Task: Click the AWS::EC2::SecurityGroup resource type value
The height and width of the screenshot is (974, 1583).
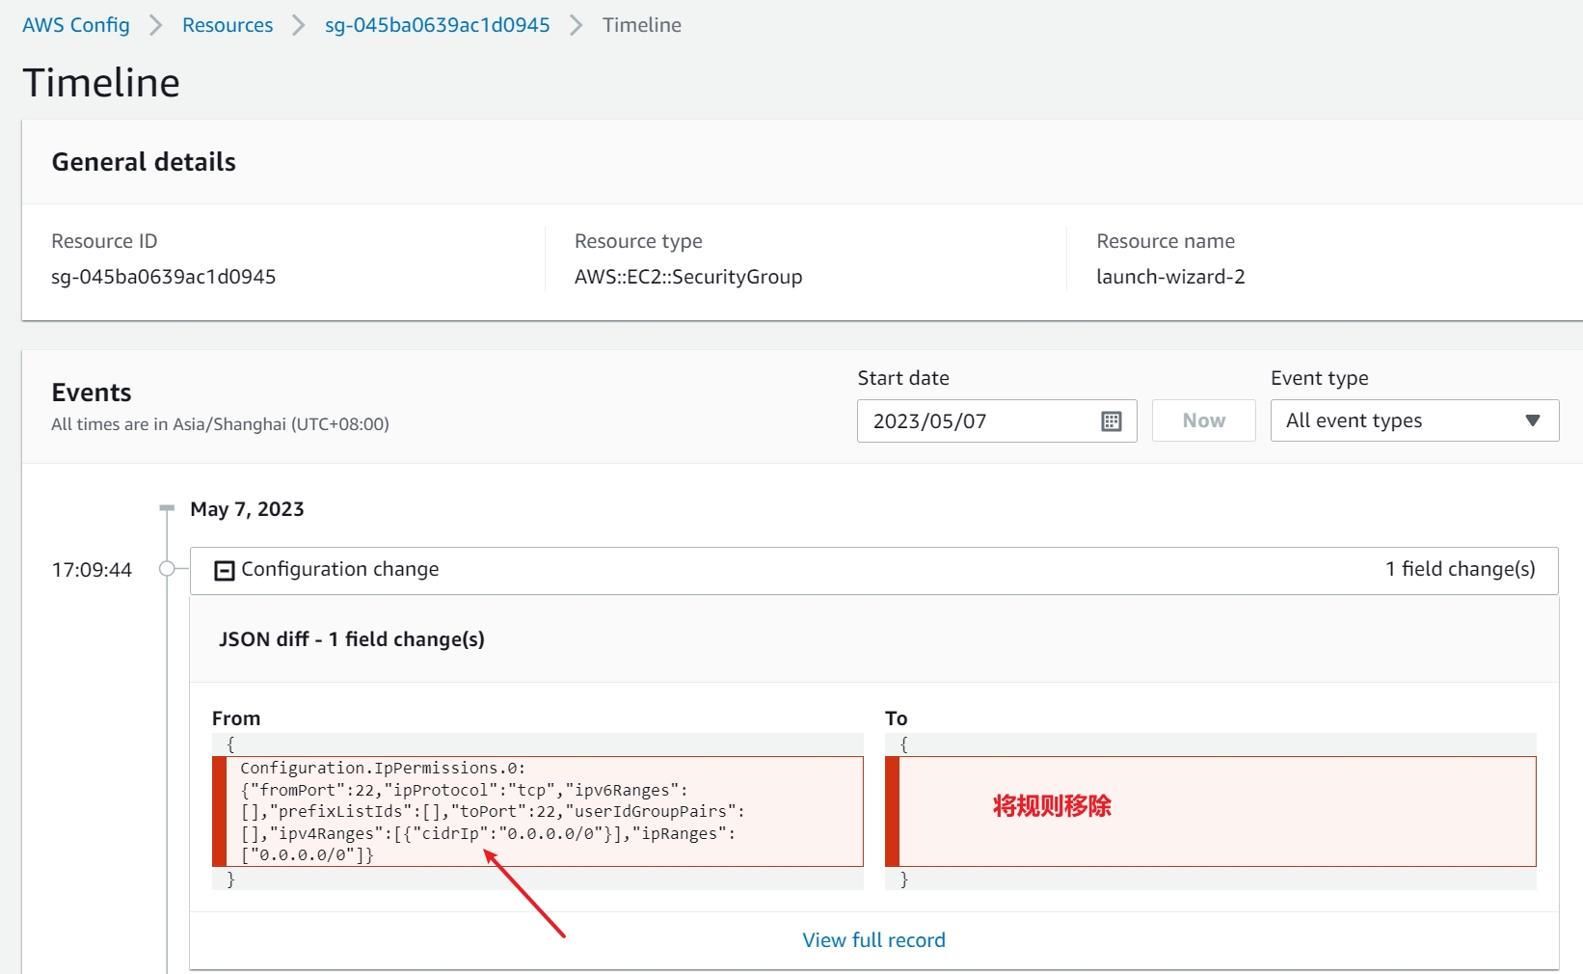Action: click(x=688, y=277)
